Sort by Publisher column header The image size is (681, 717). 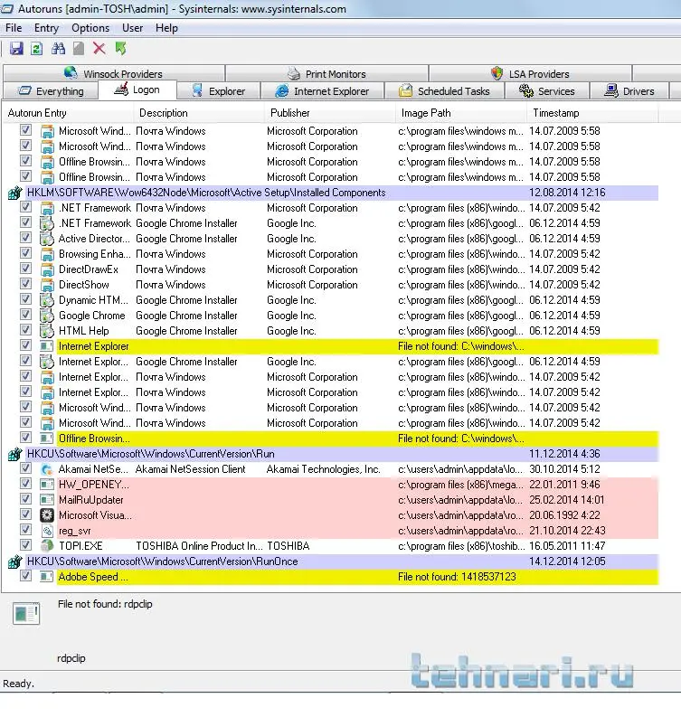pyautogui.click(x=330, y=113)
